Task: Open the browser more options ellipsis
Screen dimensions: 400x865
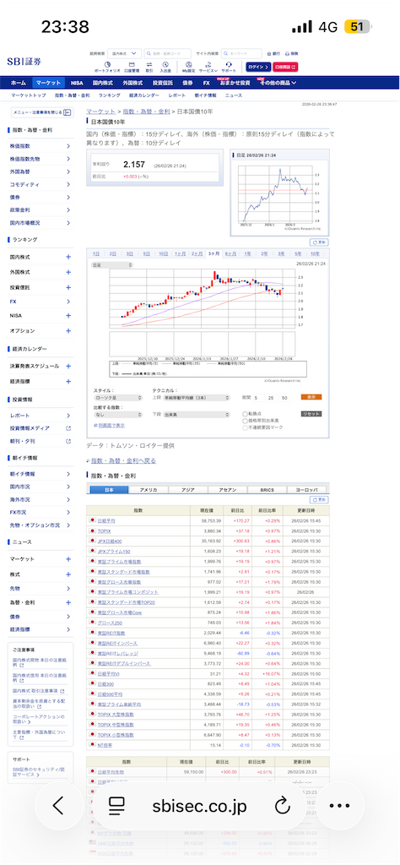Action: [x=339, y=806]
